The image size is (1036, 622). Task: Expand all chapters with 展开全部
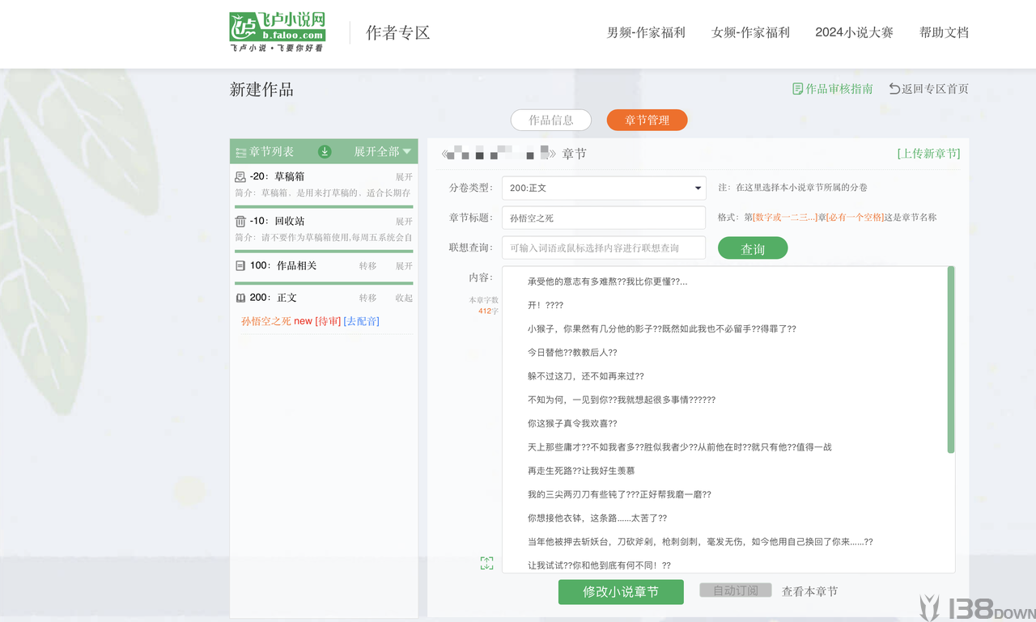tap(383, 151)
